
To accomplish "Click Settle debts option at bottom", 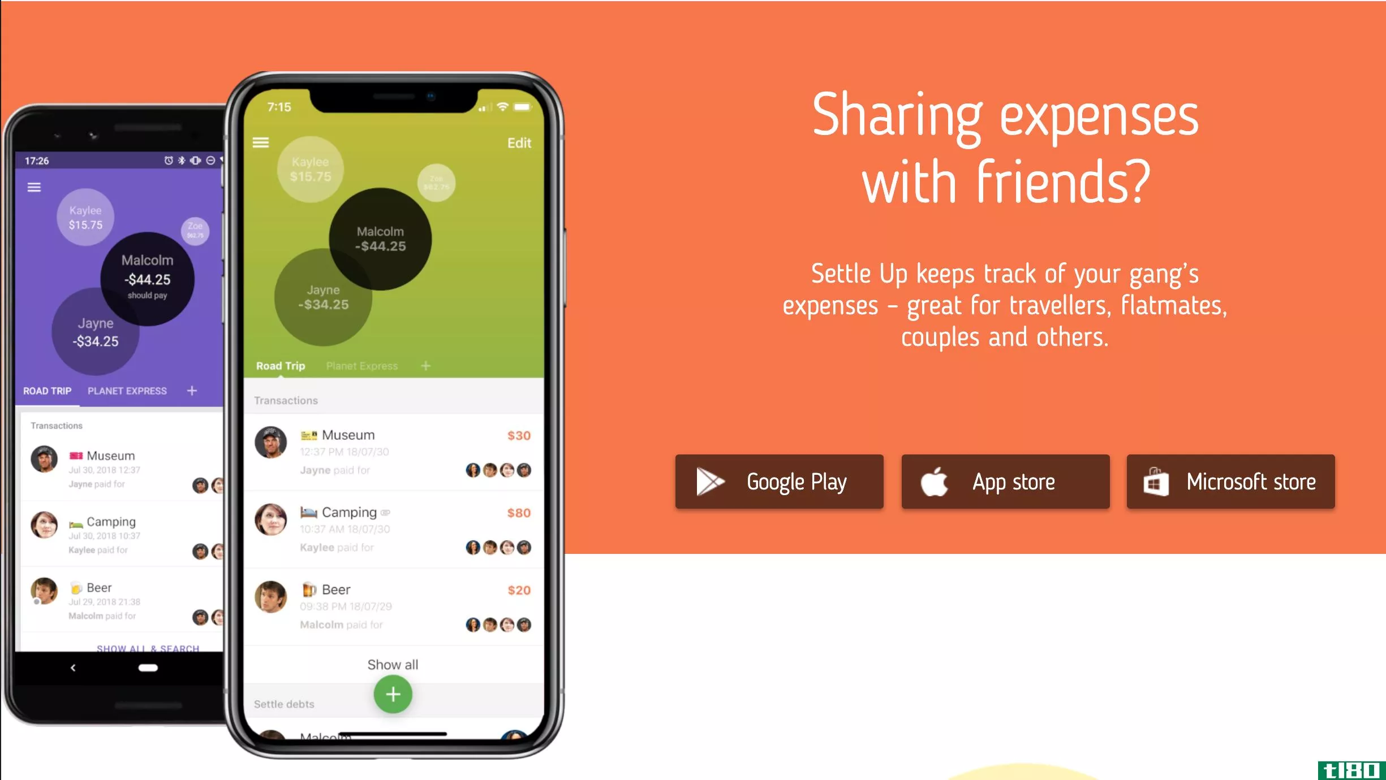I will (x=283, y=704).
